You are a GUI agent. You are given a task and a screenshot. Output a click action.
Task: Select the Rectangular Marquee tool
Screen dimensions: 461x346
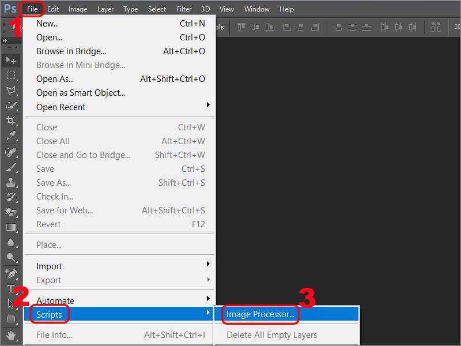[11, 76]
